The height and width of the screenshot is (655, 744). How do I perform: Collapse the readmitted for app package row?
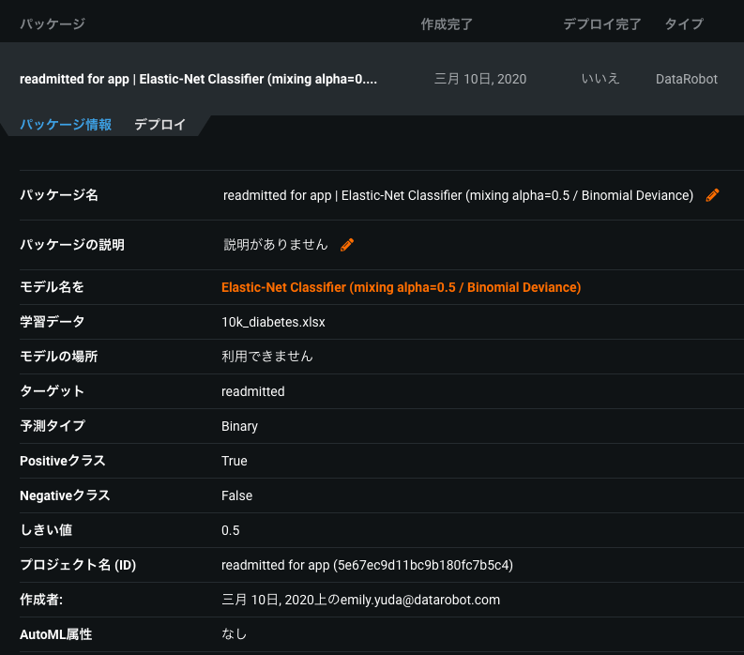coord(198,79)
